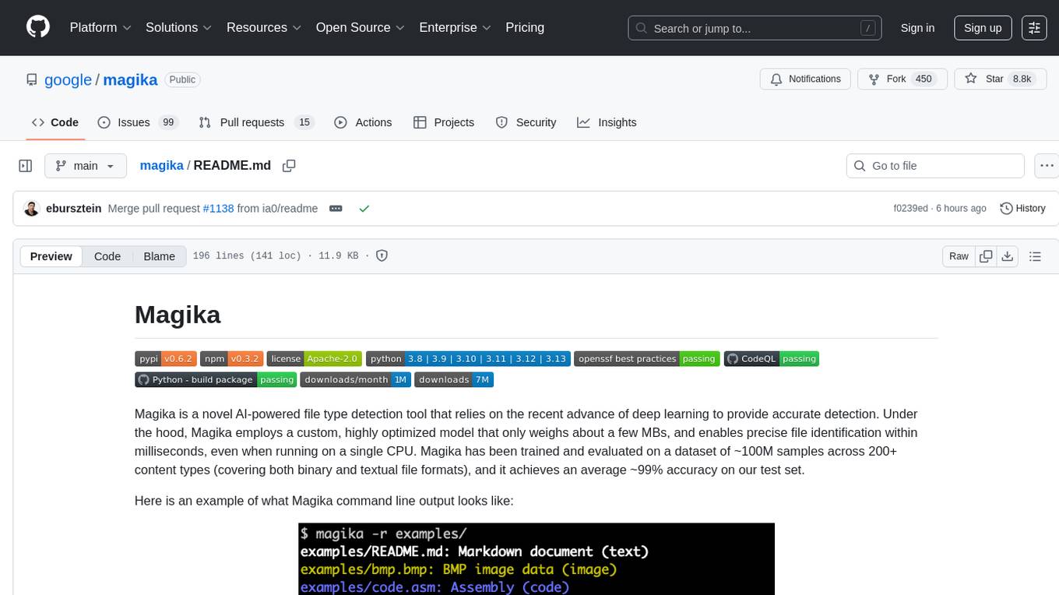Open the document outline list
The image size is (1059, 595).
pos(1035,256)
